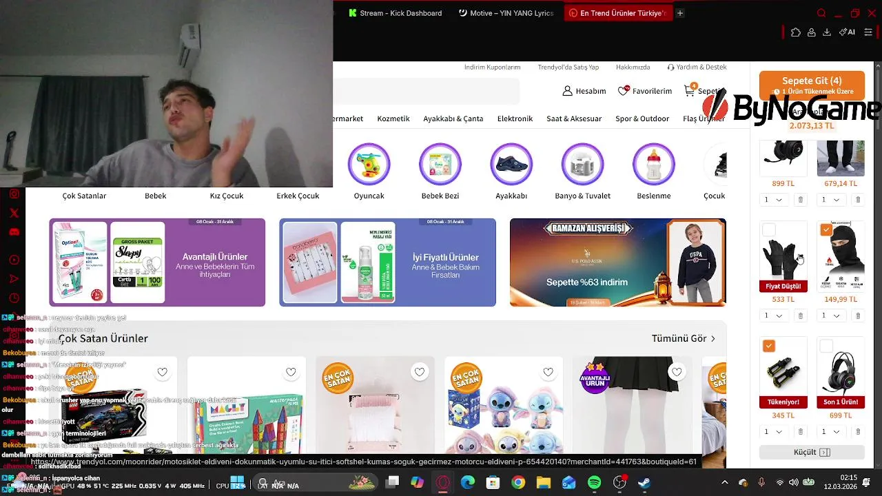Image resolution: width=882 pixels, height=496 pixels.
Task: Open Spotify from the taskbar
Action: click(595, 482)
